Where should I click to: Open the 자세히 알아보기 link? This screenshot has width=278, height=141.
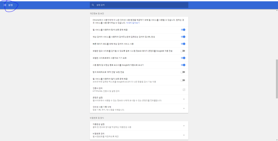133,23
